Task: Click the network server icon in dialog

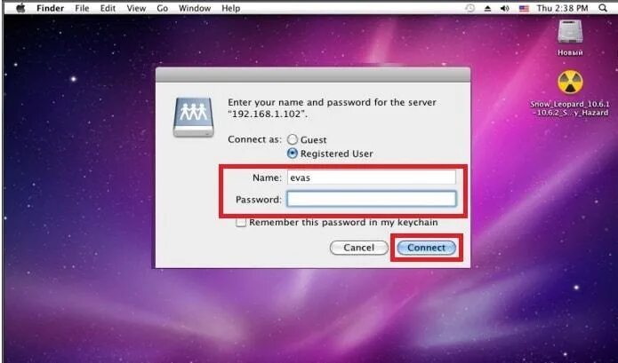Action: 194,117
